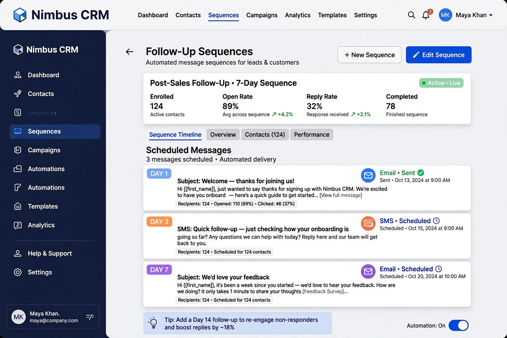The image size is (507, 338).
Task: Click the lightbulb tip icon
Action: [153, 323]
